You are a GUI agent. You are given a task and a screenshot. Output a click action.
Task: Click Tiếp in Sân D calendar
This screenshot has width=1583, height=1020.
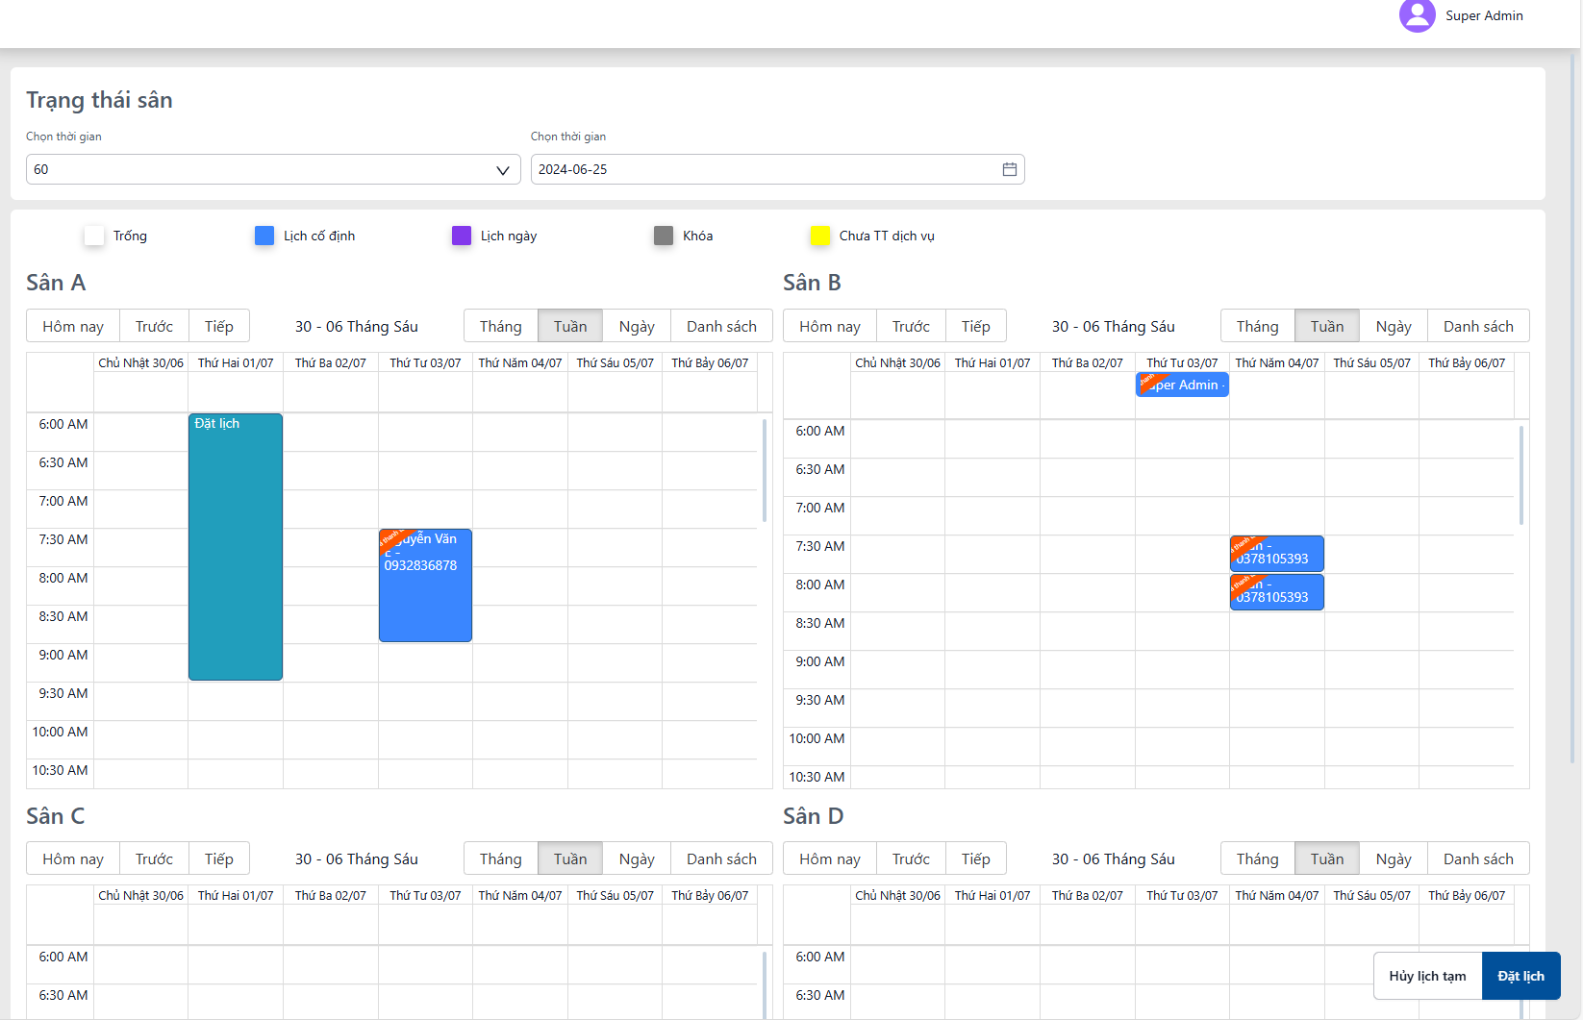(x=976, y=858)
